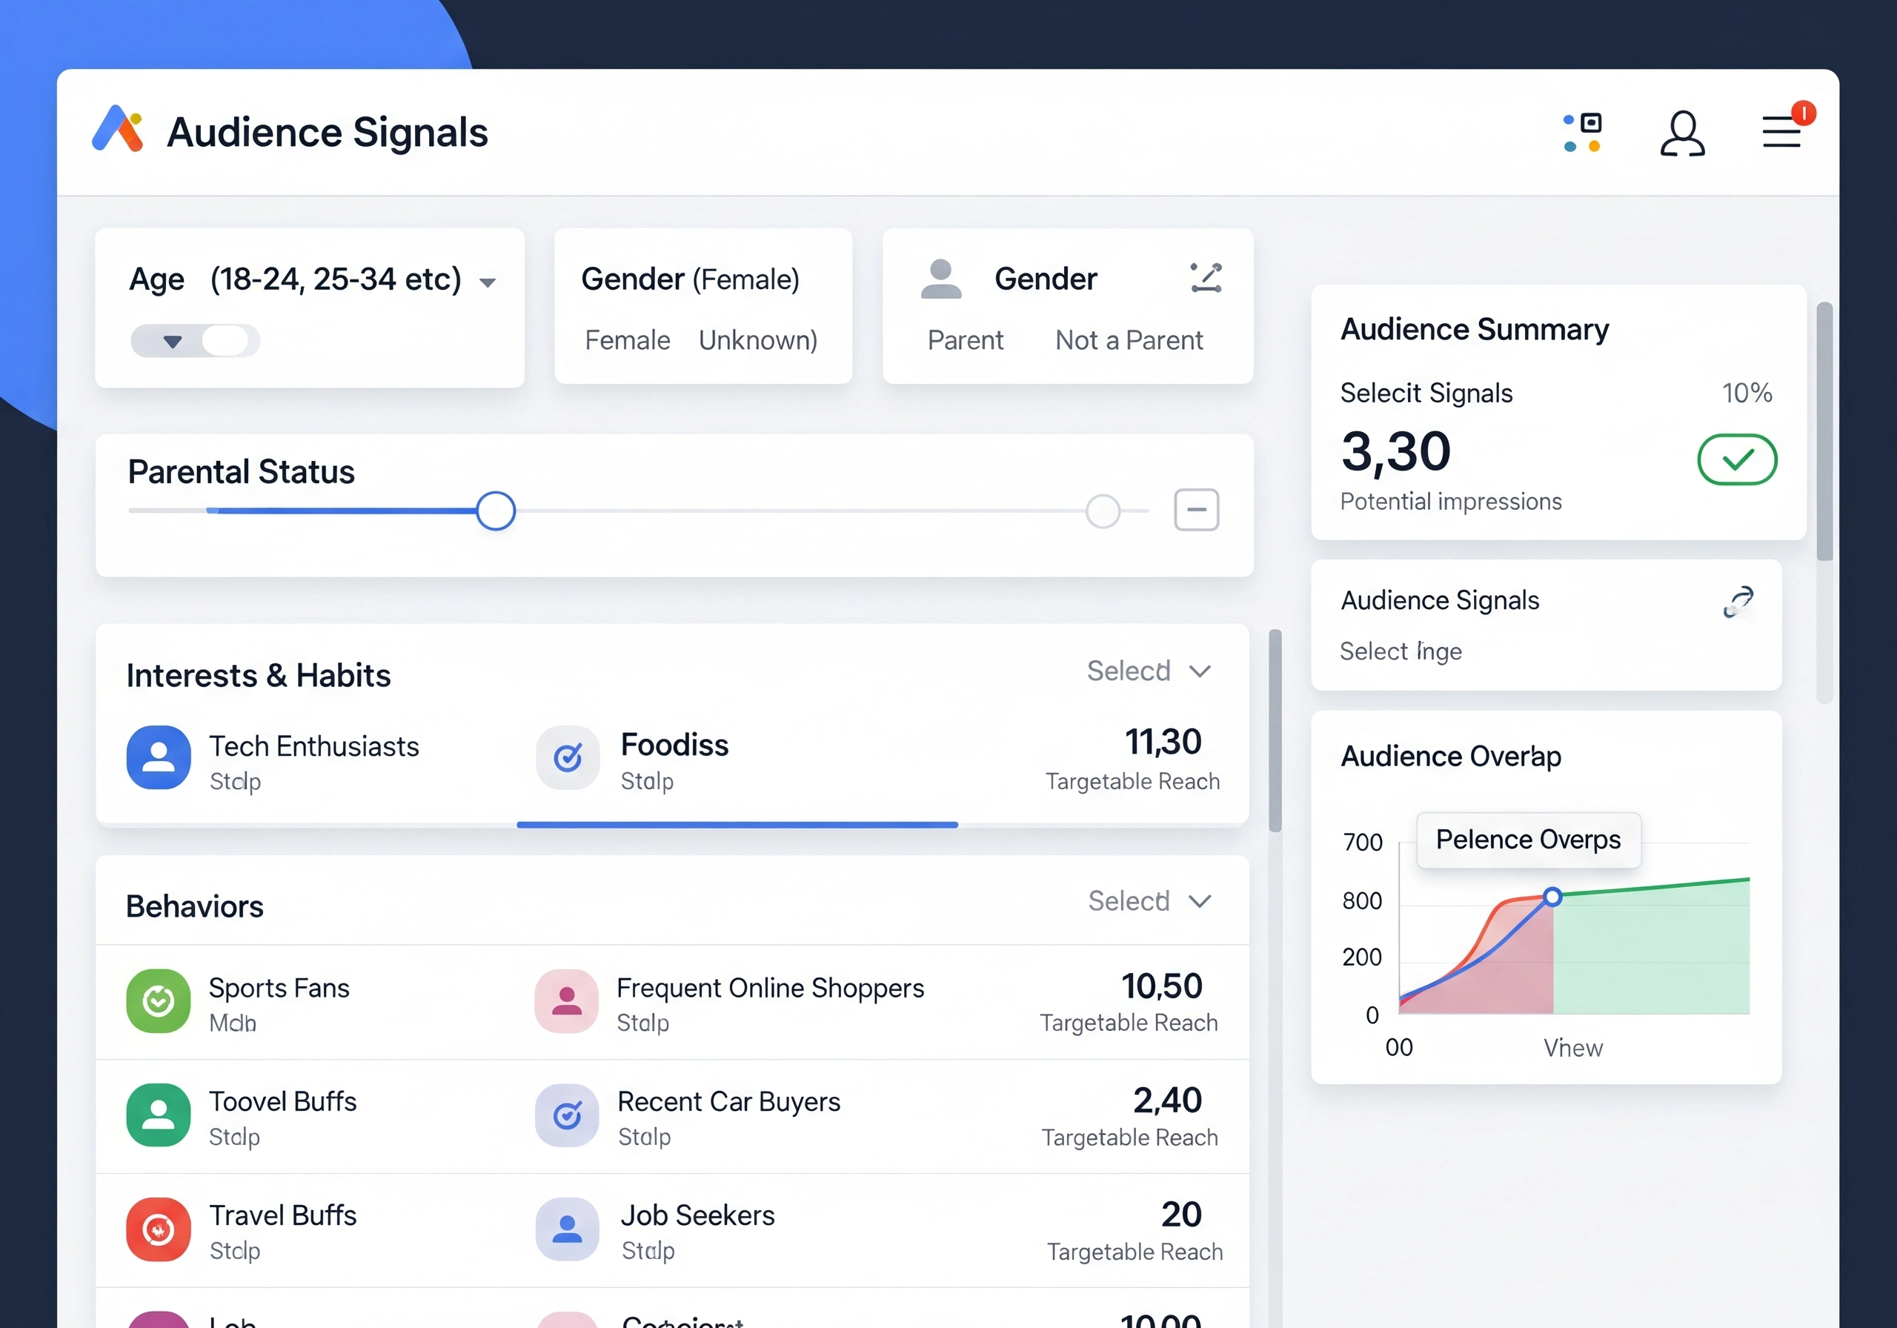1897x1328 pixels.
Task: Toggle the switch under the Age filter
Action: 195,340
